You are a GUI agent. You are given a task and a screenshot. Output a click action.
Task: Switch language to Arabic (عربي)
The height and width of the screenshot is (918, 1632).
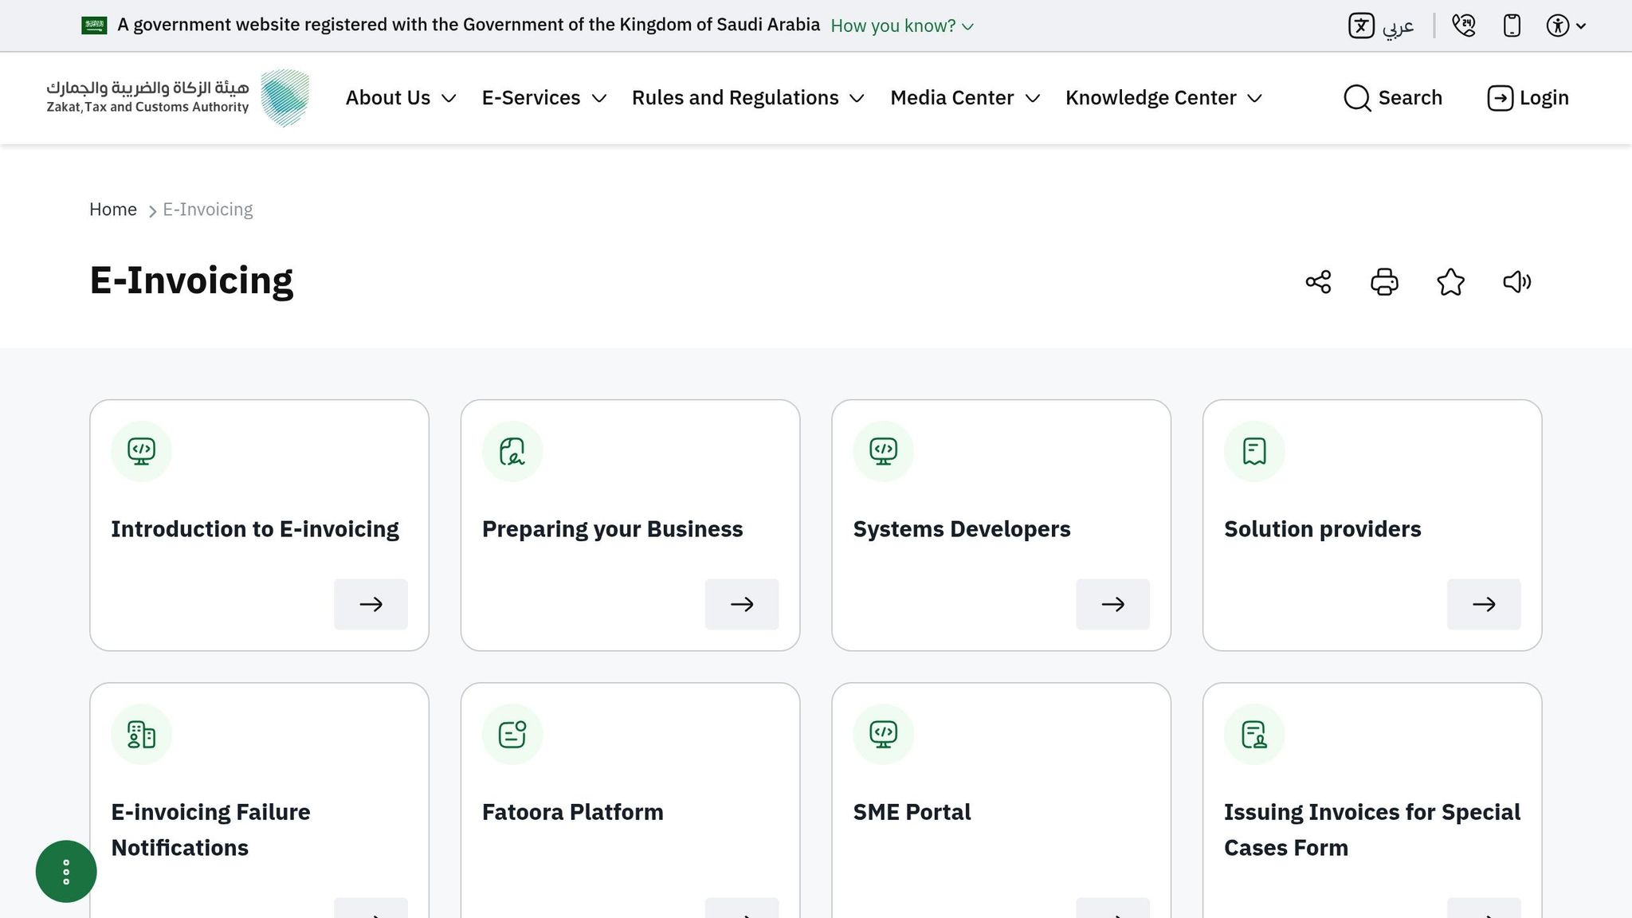point(1398,27)
